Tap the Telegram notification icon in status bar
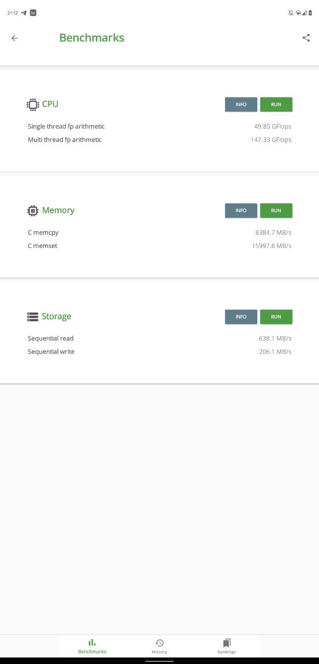This screenshot has height=664, width=319. (24, 13)
